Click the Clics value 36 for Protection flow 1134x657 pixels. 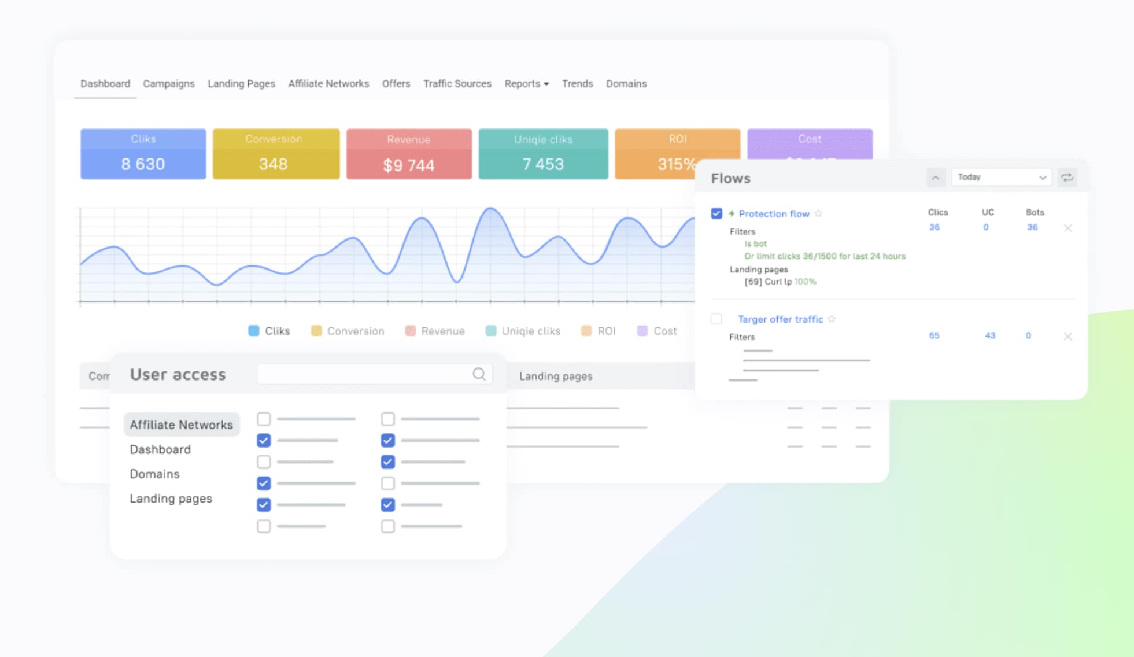pyautogui.click(x=934, y=227)
